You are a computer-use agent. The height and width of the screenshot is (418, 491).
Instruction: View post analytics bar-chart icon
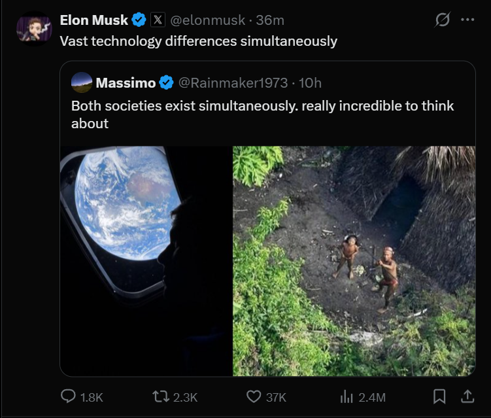[346, 396]
